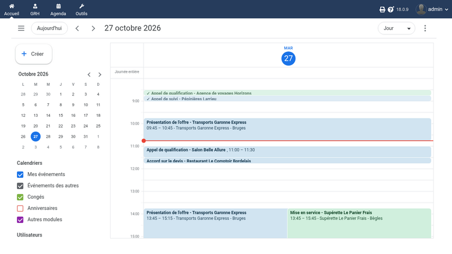Toggle Événements des autres checkbox
This screenshot has width=452, height=254.
[x=20, y=186]
